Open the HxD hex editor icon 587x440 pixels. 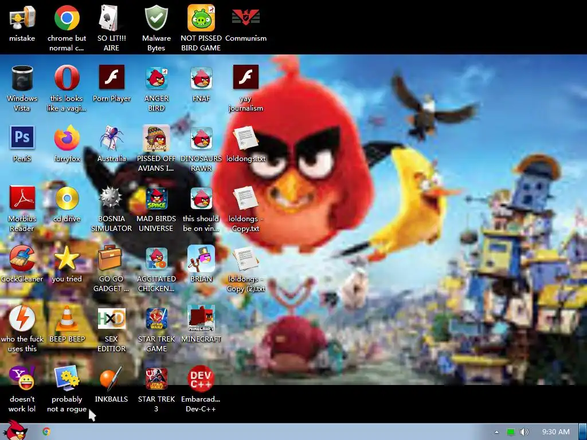coord(111,319)
